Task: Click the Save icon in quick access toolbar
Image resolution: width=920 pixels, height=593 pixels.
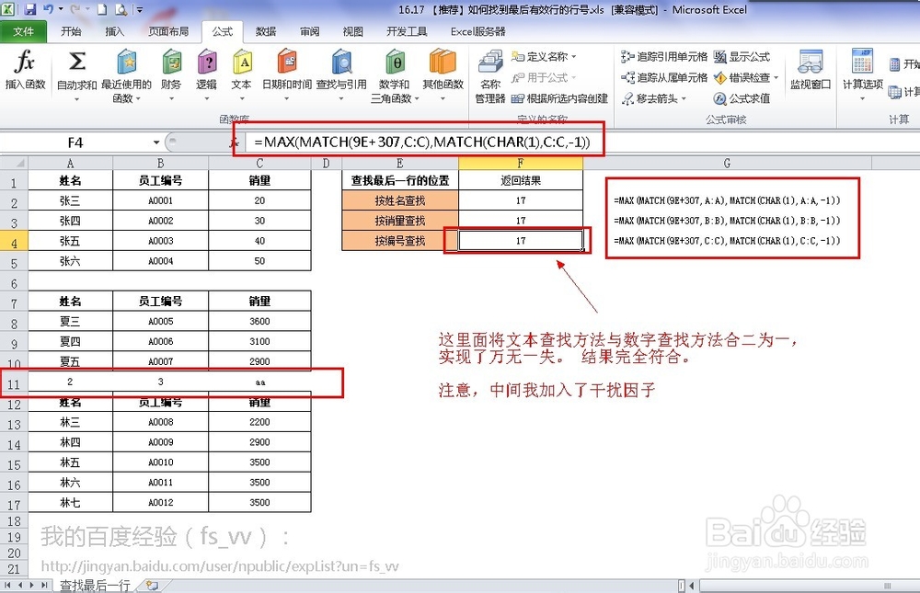Action: pyautogui.click(x=29, y=9)
